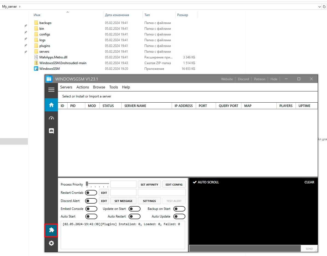Click the QUERY PORT column header

(228, 106)
